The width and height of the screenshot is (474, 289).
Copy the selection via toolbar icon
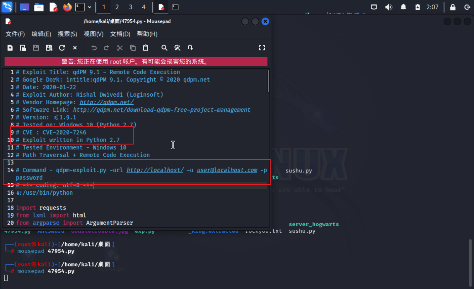coord(133,48)
